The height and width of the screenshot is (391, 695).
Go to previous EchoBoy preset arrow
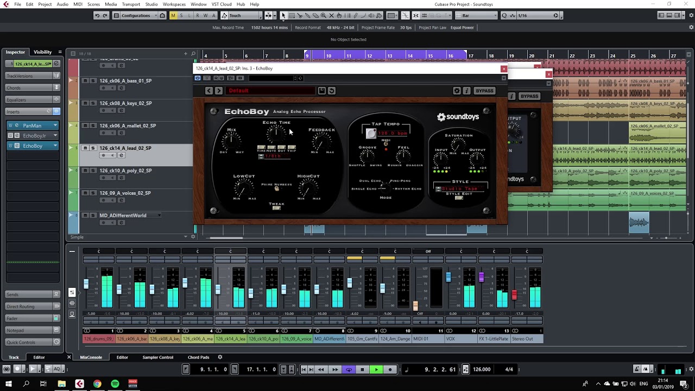(209, 91)
